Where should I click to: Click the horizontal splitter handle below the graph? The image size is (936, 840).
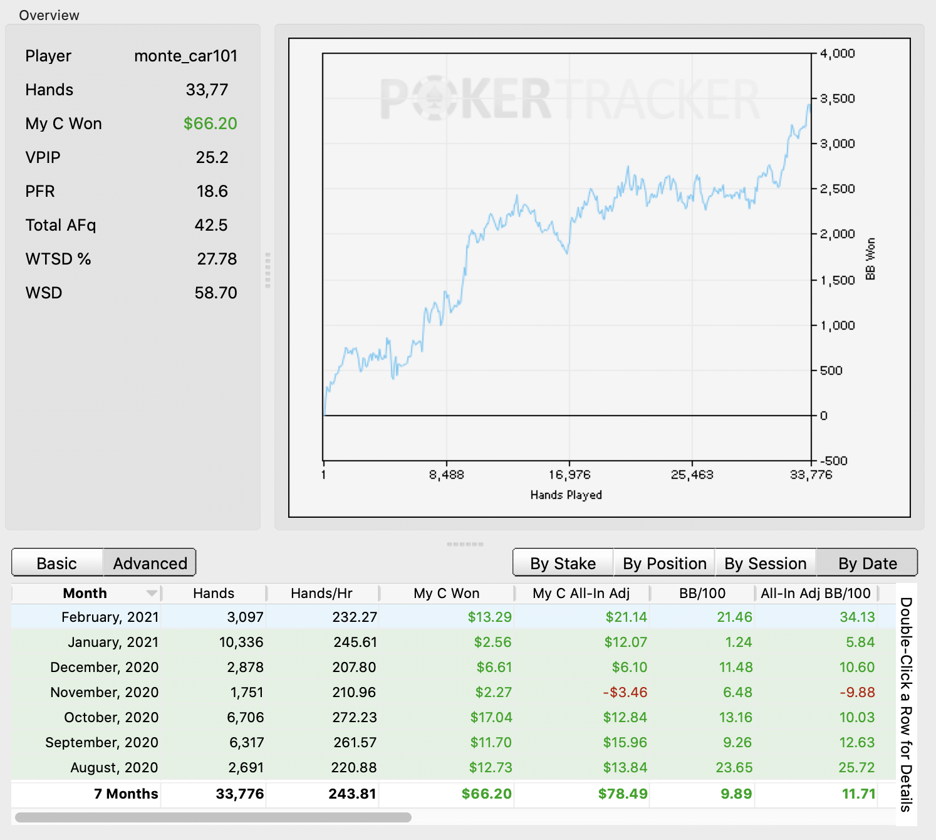pyautogui.click(x=465, y=544)
